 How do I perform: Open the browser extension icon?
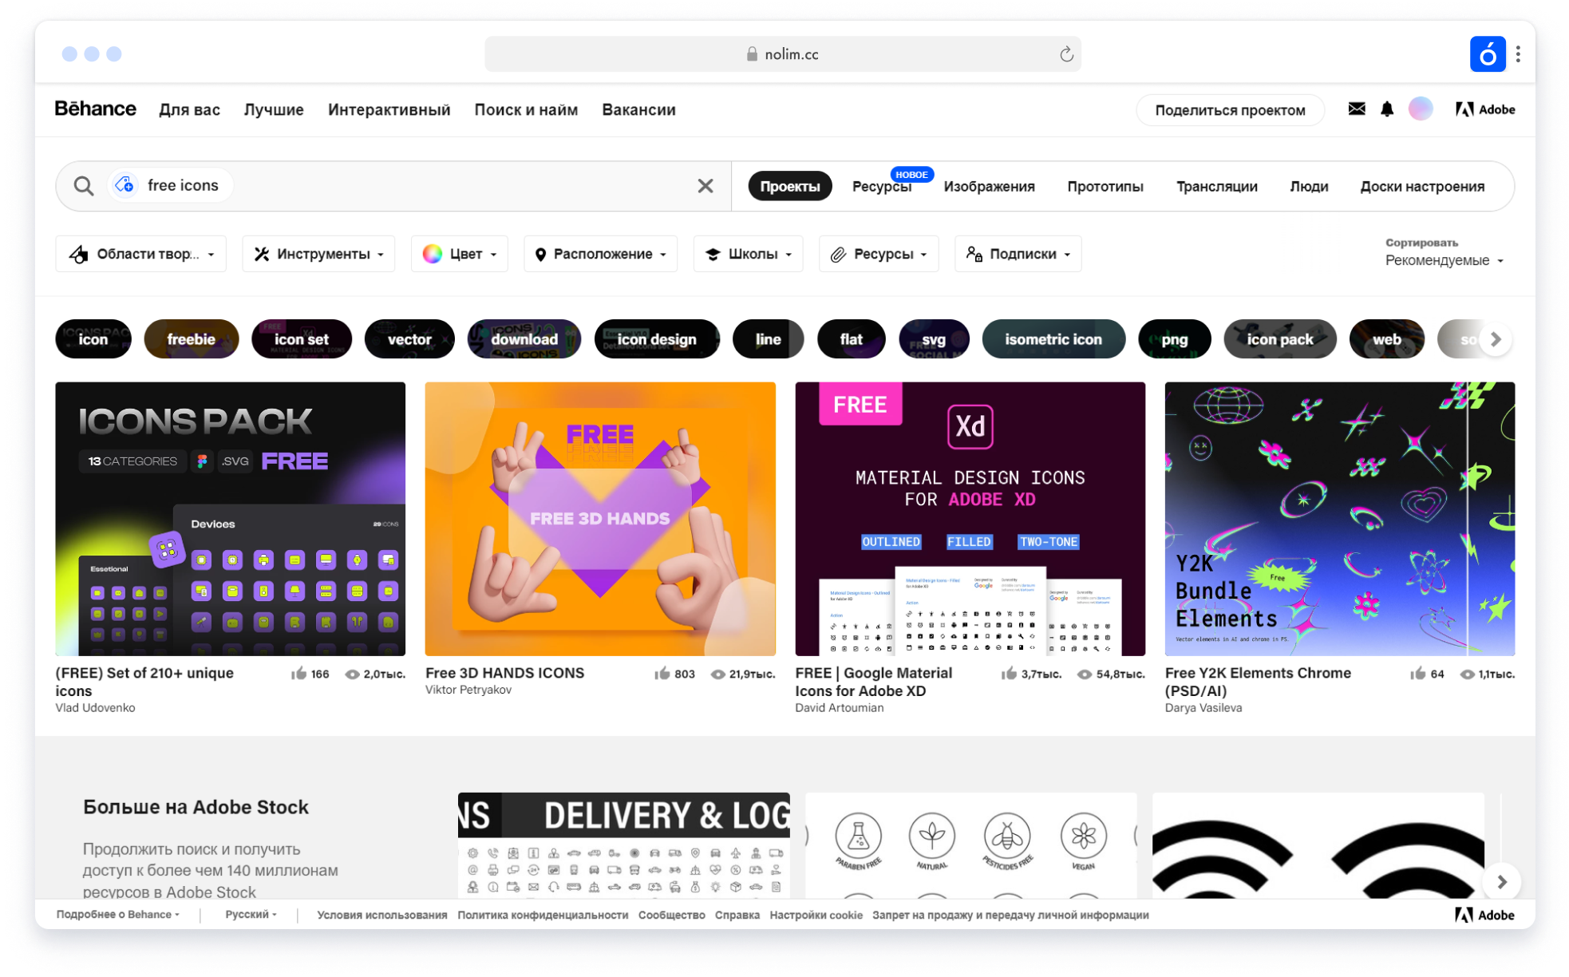point(1488,54)
